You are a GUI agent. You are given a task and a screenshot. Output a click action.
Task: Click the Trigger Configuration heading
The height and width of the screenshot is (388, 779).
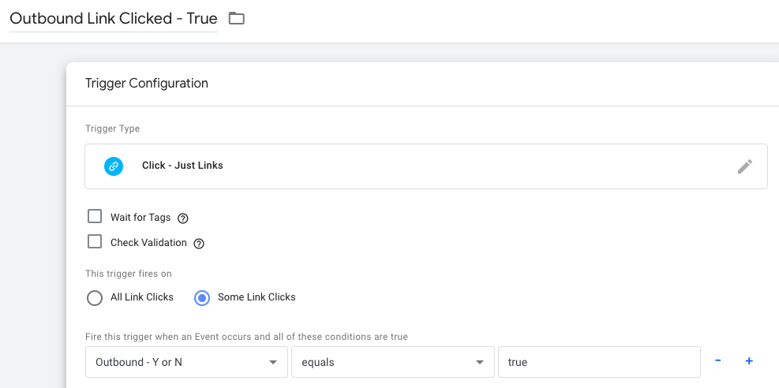tap(147, 84)
